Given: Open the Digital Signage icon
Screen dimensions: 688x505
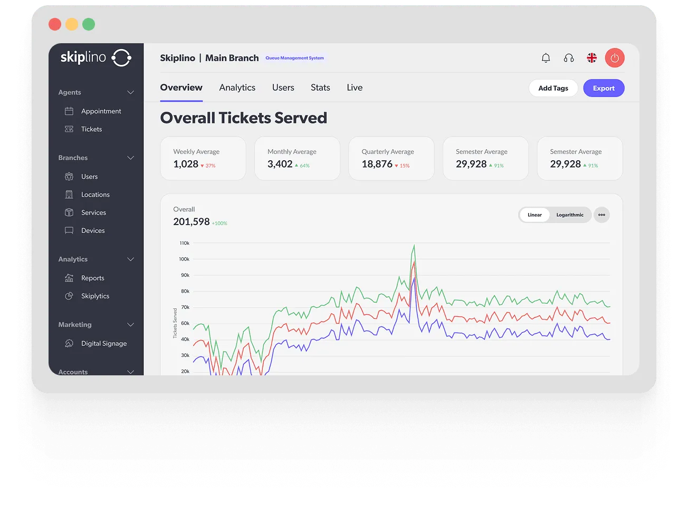Looking at the screenshot, I should (x=69, y=344).
